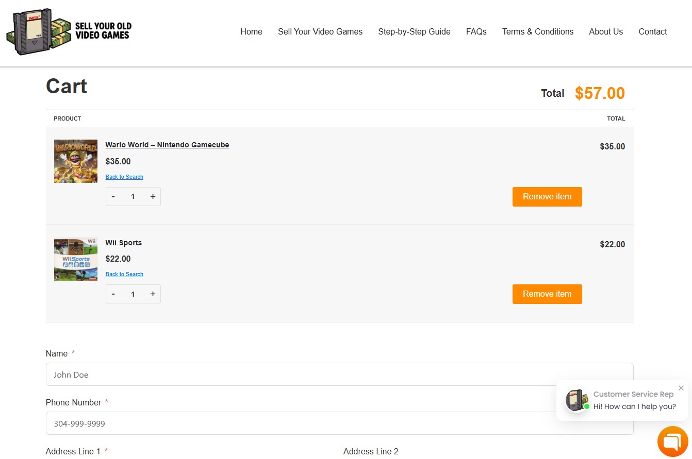Open the Wii Sports product title link
This screenshot has width=692, height=459.
(x=124, y=243)
